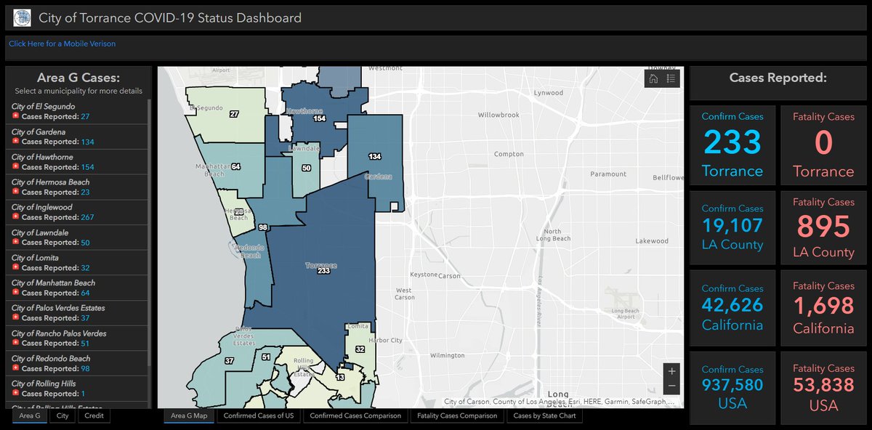
Task: Click the red icon beside Hermosa Beach cases
Action: coord(16,192)
